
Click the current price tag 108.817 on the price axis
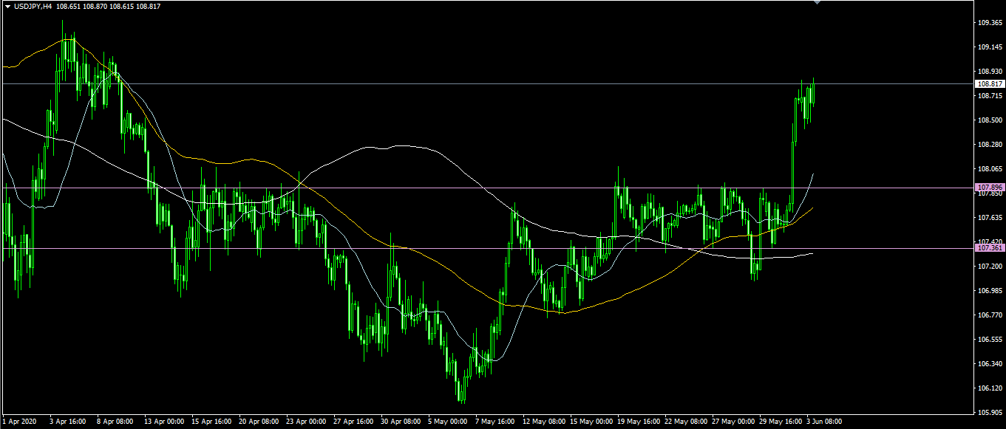990,84
